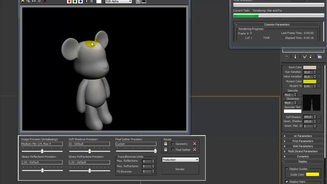Viewport: 327px width, 184px height.
Task: Toggle the display alpha channel icon
Action: tap(86, 2)
